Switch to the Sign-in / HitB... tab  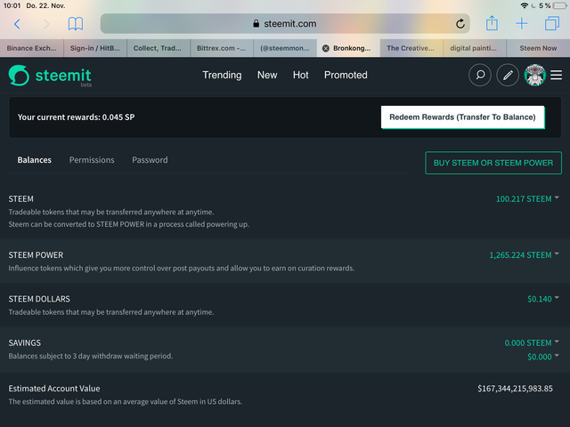95,48
